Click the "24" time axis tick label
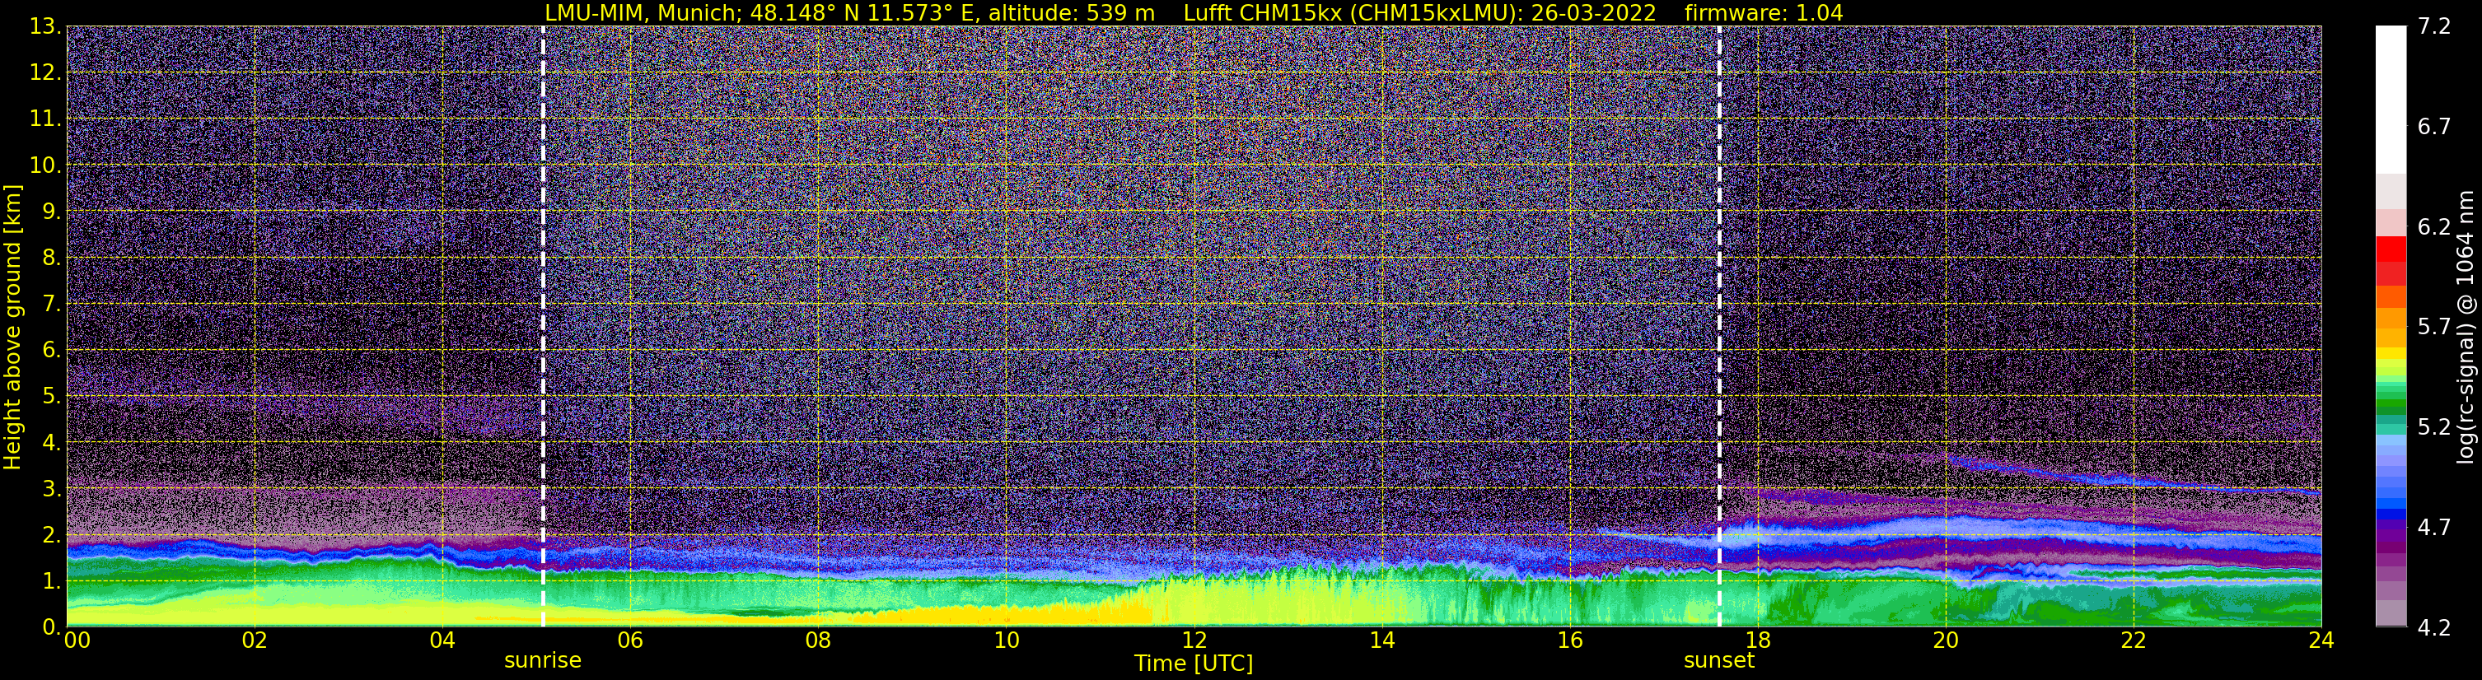Screen dimensions: 2482x680 point(2321,640)
